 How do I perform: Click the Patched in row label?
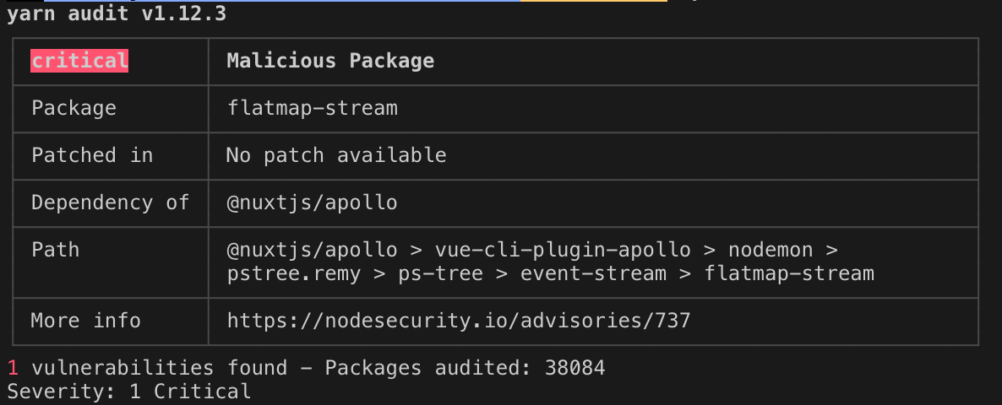[x=92, y=155]
